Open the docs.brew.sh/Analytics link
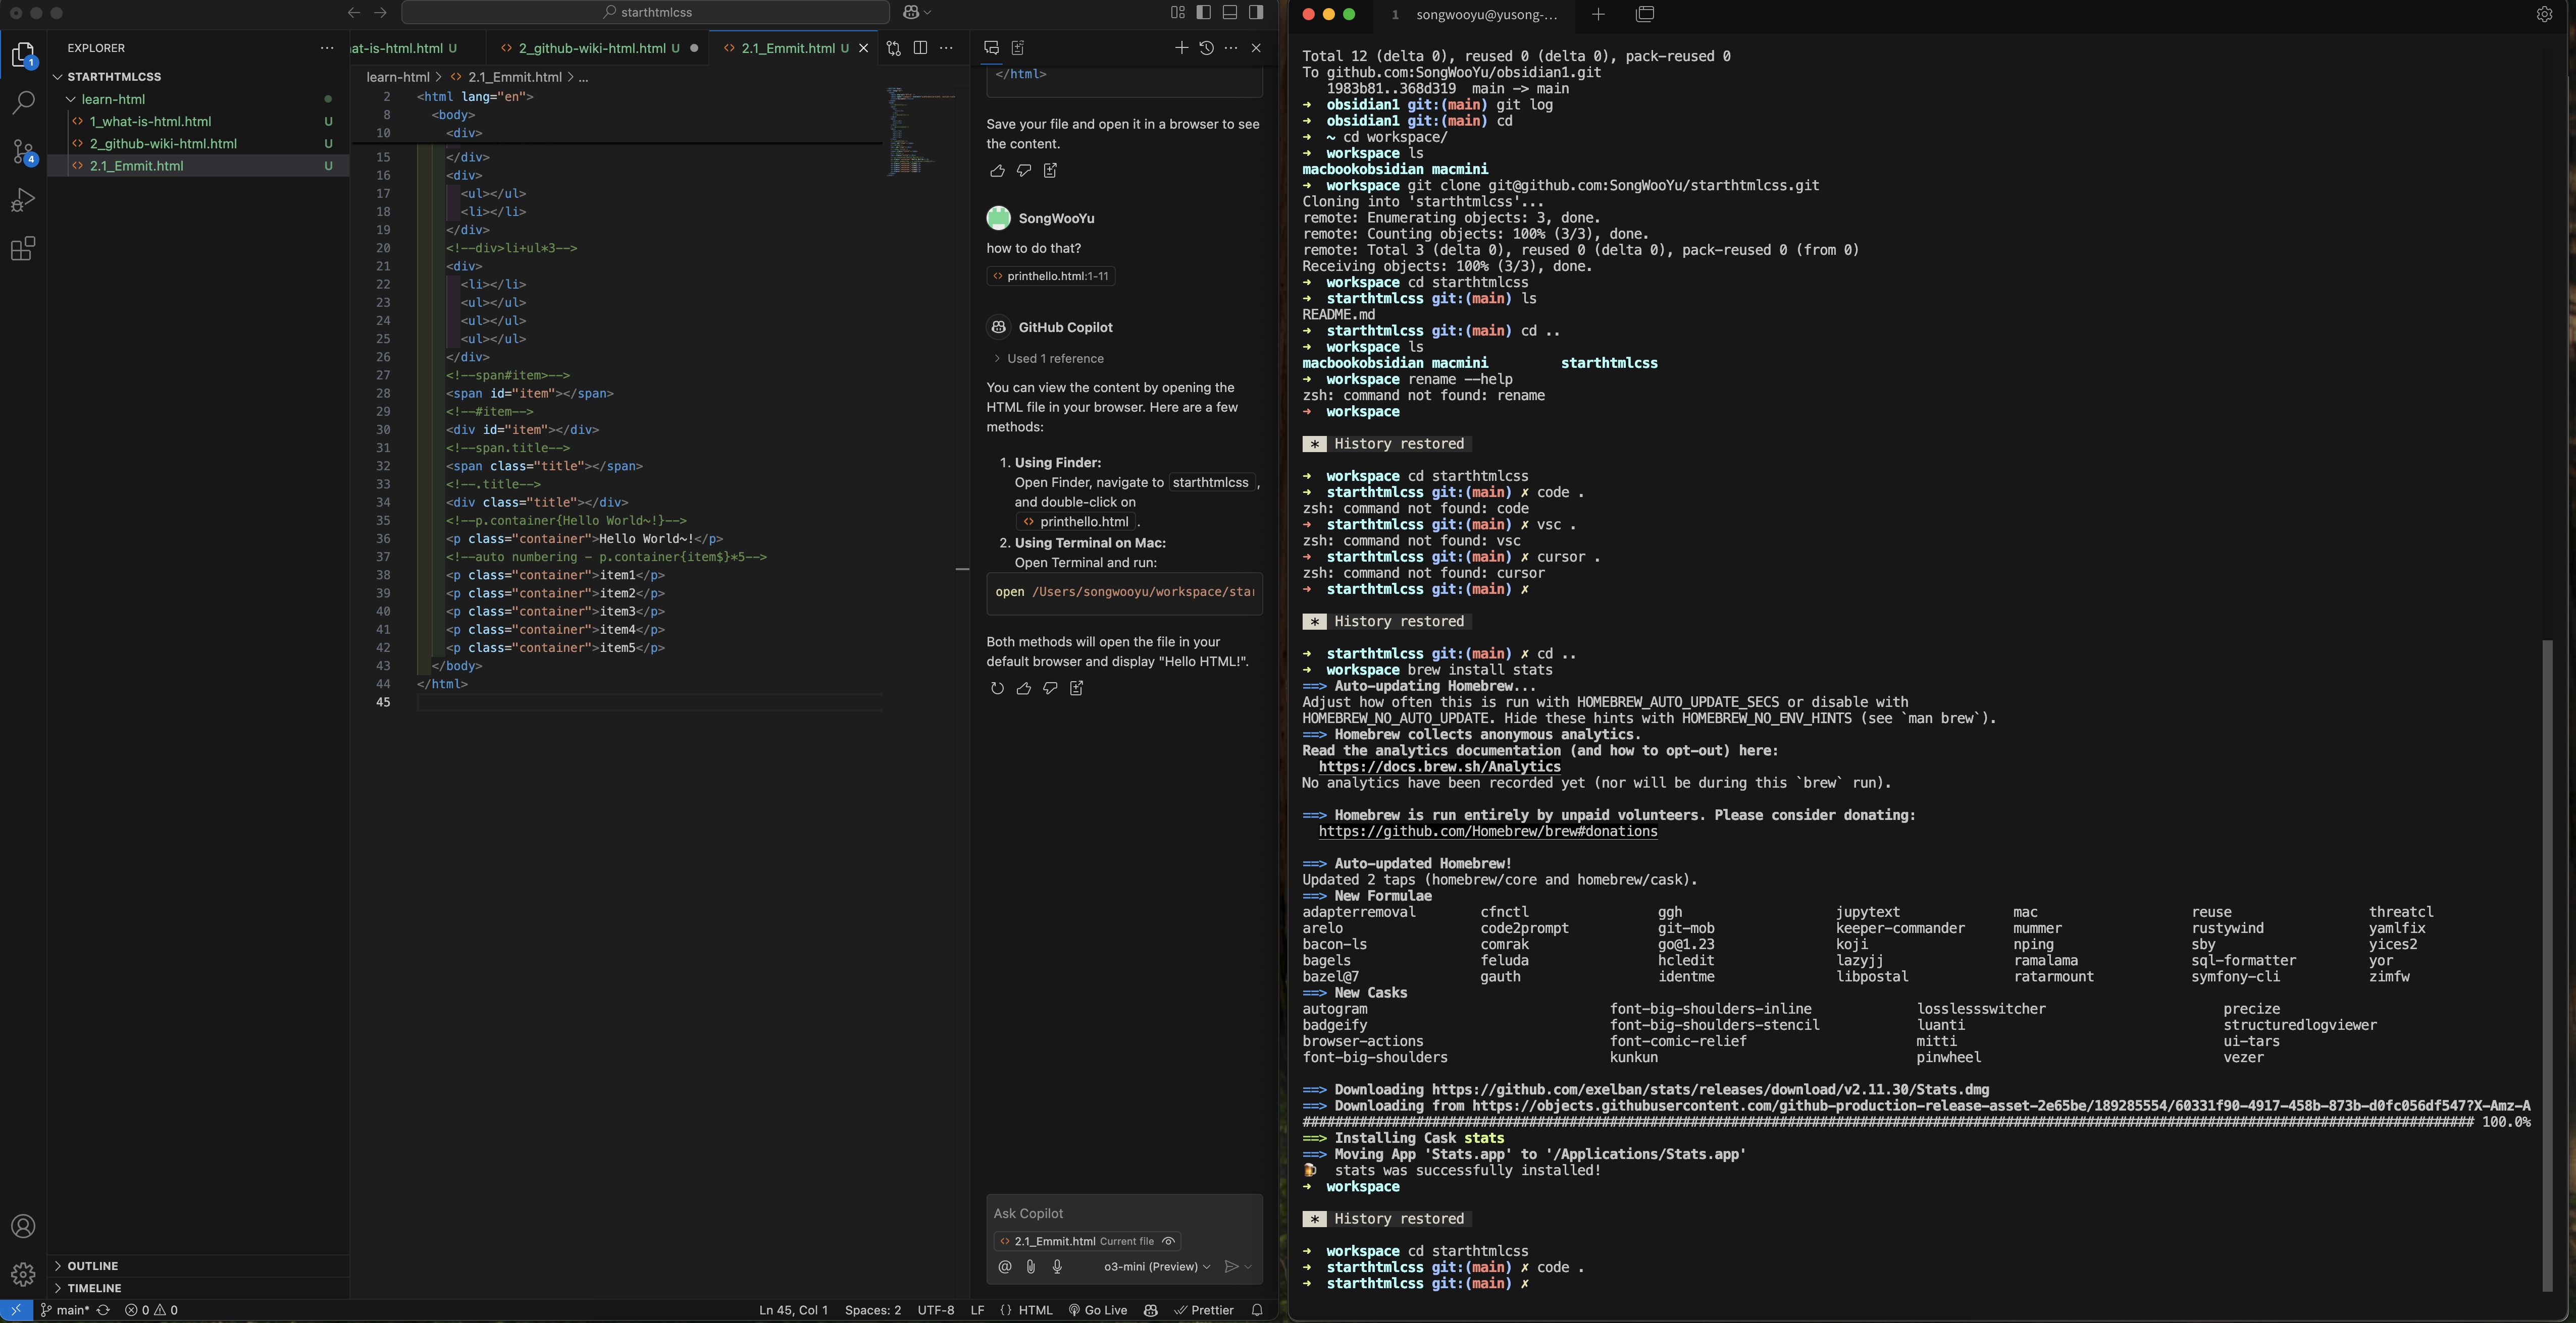The height and width of the screenshot is (1323, 2576). point(1439,767)
